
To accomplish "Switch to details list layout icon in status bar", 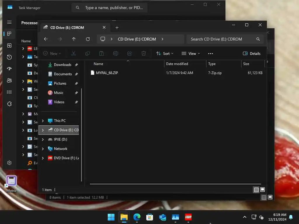I will click(x=256, y=190).
